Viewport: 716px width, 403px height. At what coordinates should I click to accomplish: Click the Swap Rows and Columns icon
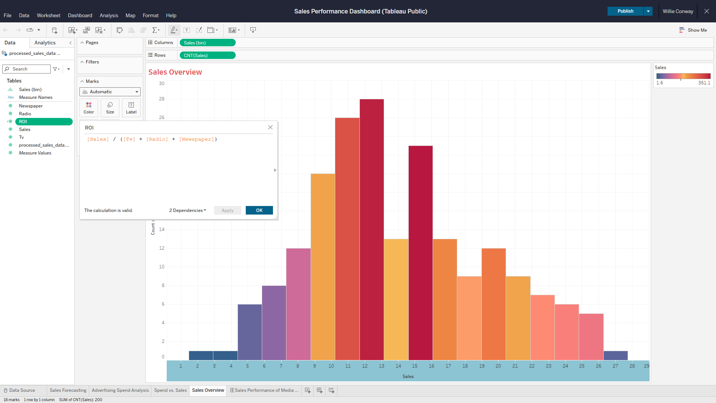pos(119,30)
